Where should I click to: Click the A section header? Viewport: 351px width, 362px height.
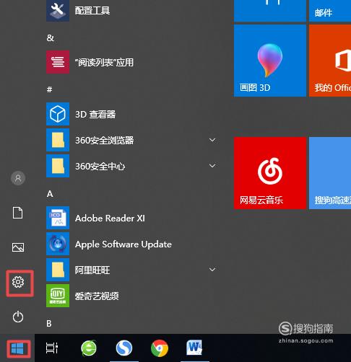50,194
